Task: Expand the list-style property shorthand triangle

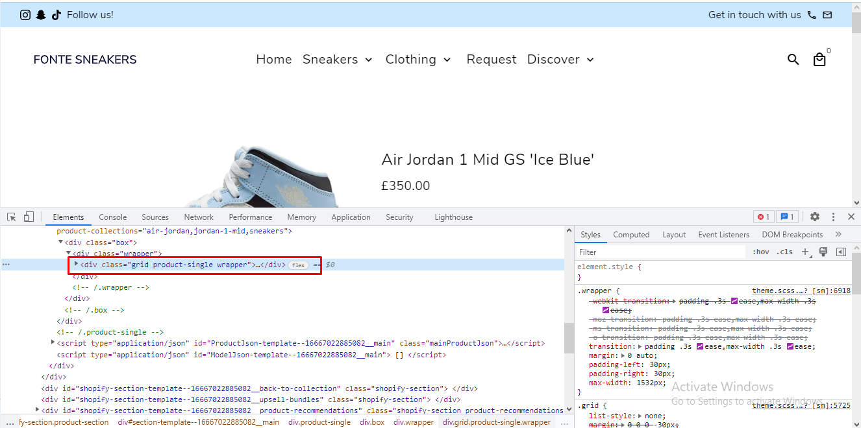Action: [641, 416]
